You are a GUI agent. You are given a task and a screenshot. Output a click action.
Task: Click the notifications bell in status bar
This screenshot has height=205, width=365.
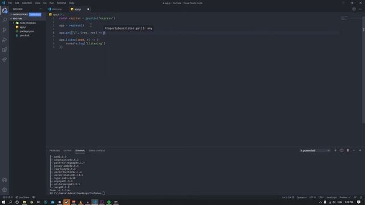point(361,198)
